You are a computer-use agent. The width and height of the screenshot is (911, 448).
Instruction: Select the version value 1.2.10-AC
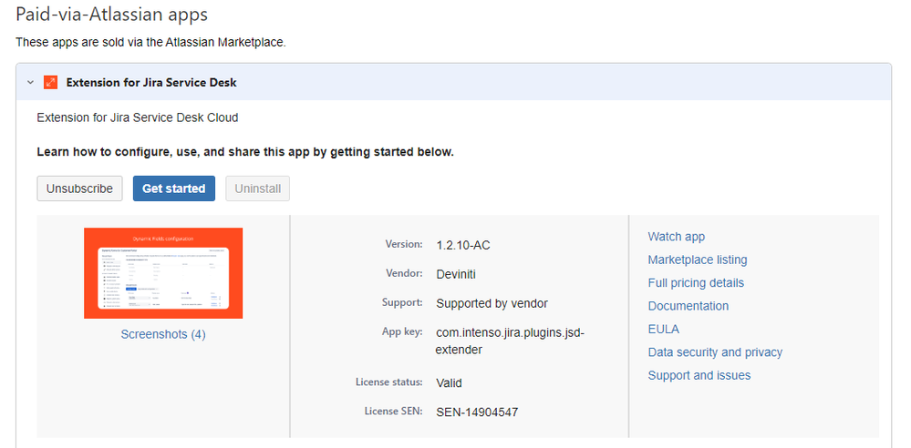click(x=463, y=246)
